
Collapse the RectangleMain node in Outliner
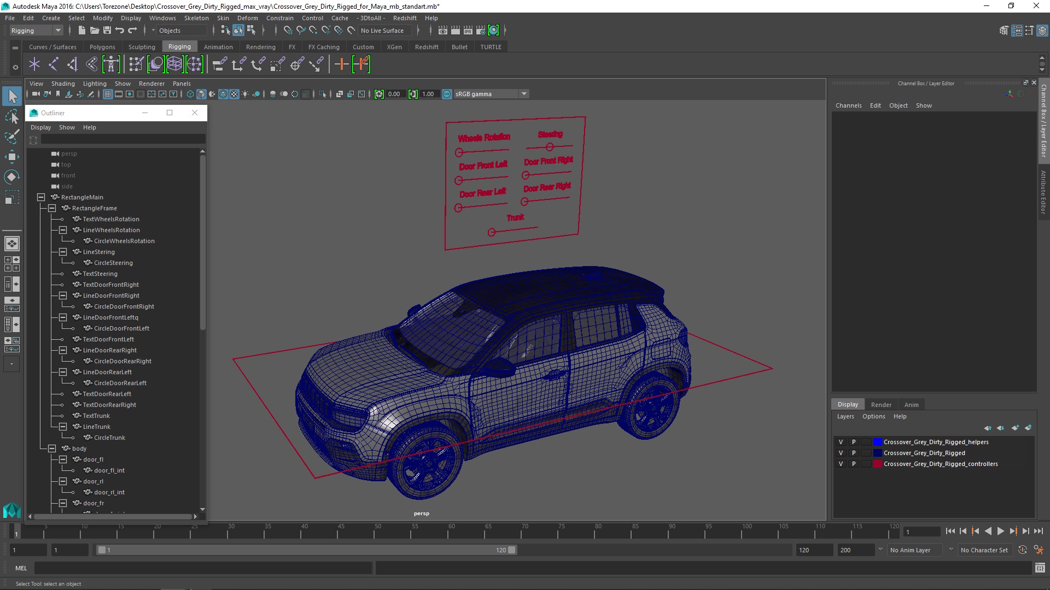[41, 197]
